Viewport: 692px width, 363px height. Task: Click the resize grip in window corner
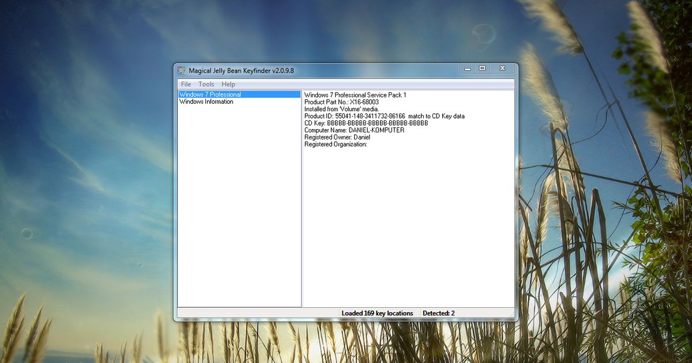click(511, 314)
